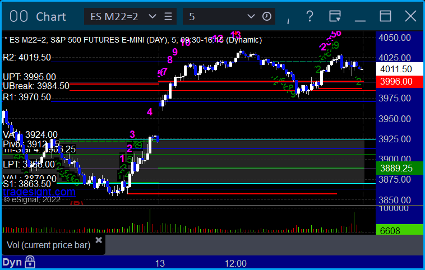
Task: Click the 6608 volume value label
Action: [x=390, y=231]
